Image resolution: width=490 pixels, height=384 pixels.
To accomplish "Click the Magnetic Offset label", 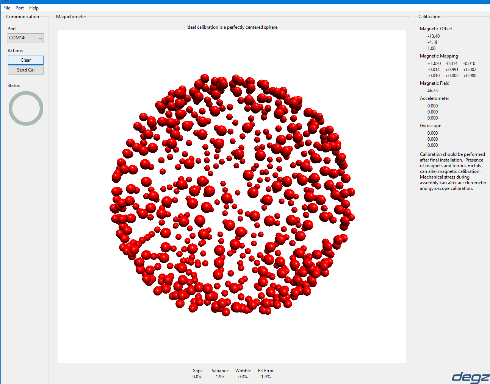I will [436, 29].
